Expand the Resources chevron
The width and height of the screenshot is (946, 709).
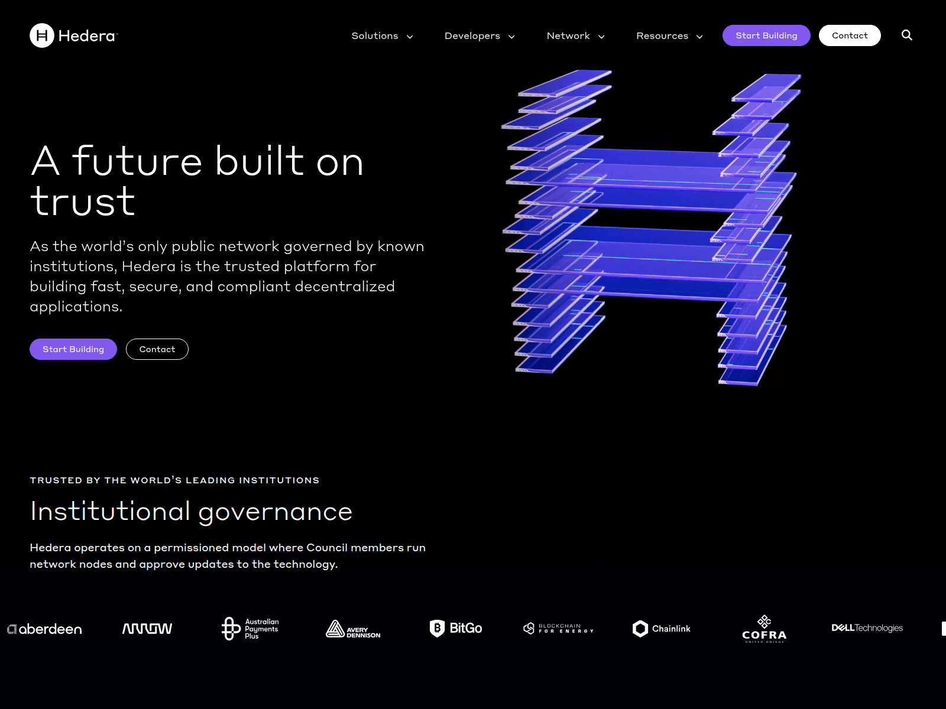699,37
